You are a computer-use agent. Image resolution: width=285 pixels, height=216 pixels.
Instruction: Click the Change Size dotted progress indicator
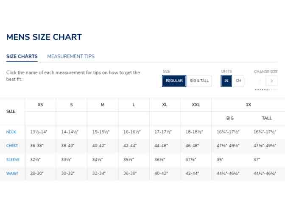click(x=266, y=90)
